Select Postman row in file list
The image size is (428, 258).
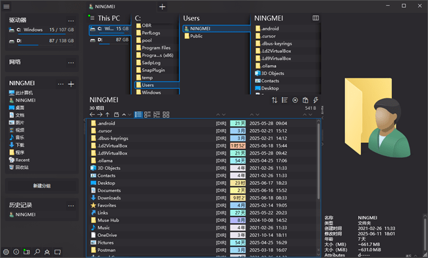point(202,250)
